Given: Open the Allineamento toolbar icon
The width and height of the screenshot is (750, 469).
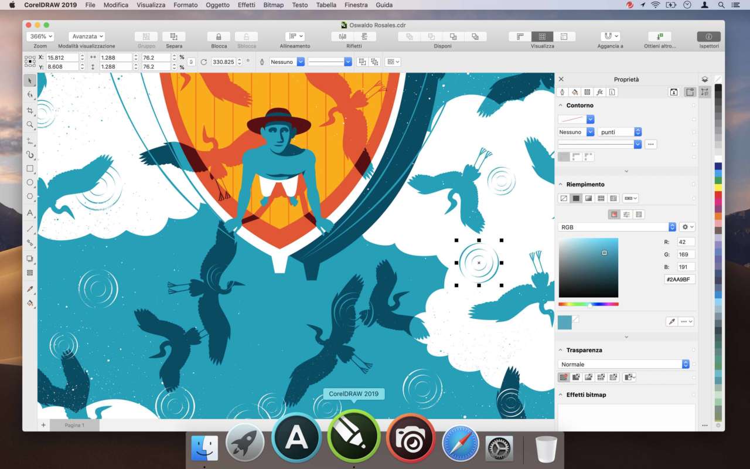Looking at the screenshot, I should 294,37.
